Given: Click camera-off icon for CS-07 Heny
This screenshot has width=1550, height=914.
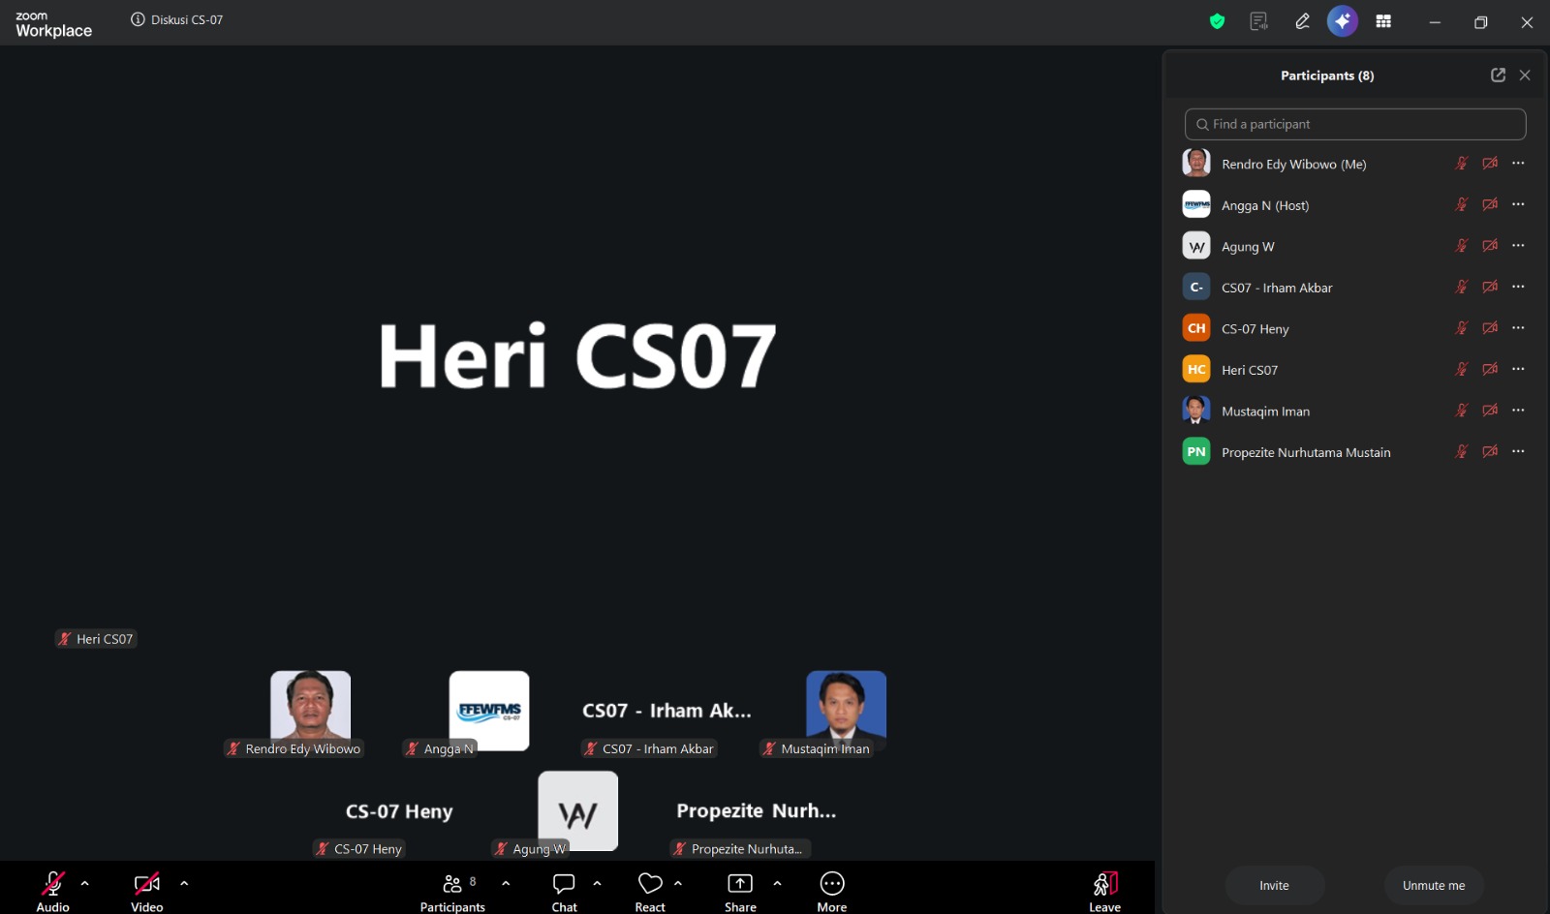Looking at the screenshot, I should pyautogui.click(x=1490, y=328).
